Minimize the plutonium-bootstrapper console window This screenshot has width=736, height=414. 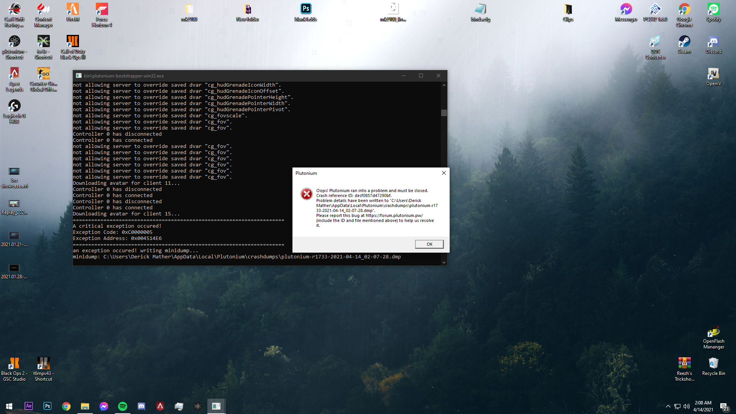pos(404,76)
